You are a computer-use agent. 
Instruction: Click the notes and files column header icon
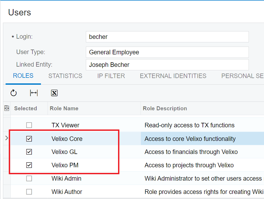click(x=7, y=108)
